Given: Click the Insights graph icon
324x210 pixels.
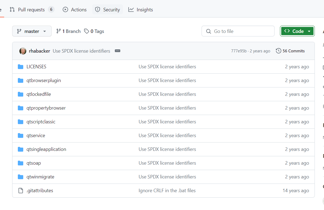Looking at the screenshot, I should pos(131,10).
